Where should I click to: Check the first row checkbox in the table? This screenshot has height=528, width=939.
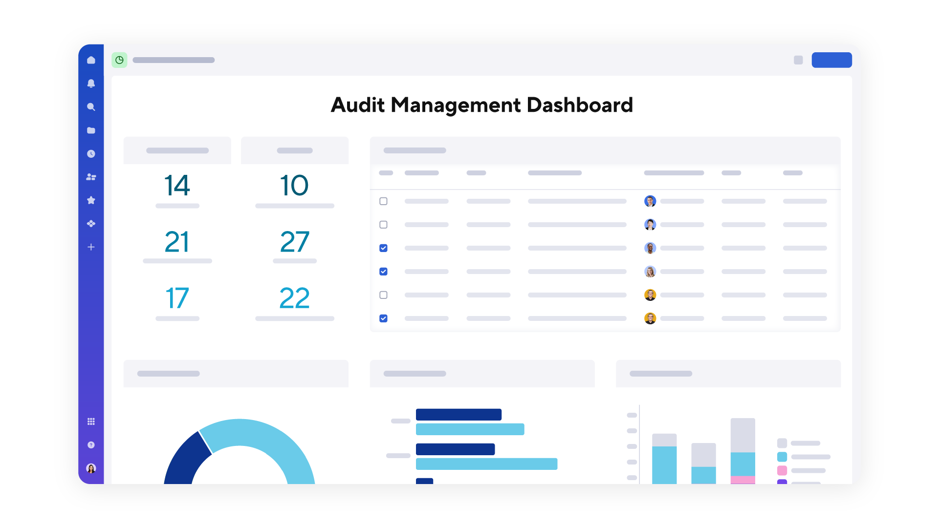(x=383, y=201)
